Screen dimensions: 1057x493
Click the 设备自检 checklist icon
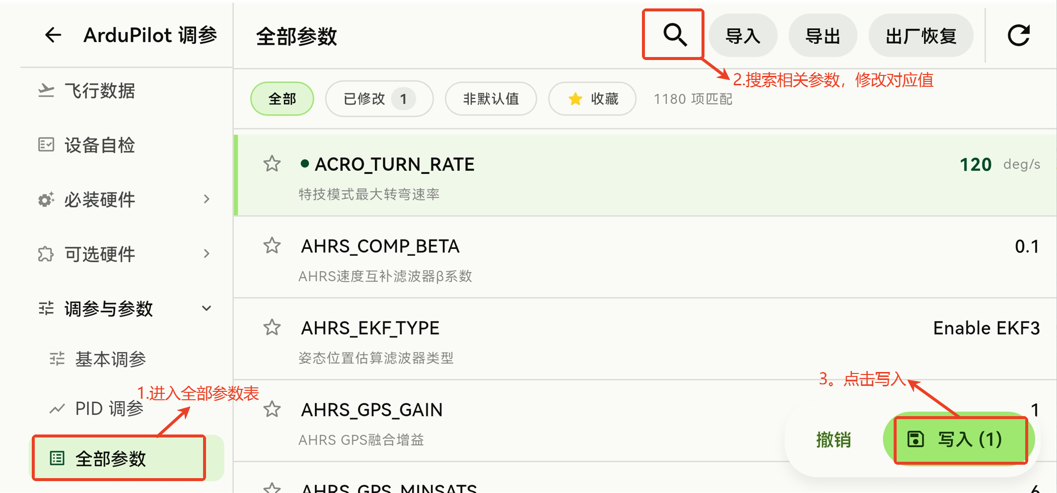pyautogui.click(x=46, y=145)
